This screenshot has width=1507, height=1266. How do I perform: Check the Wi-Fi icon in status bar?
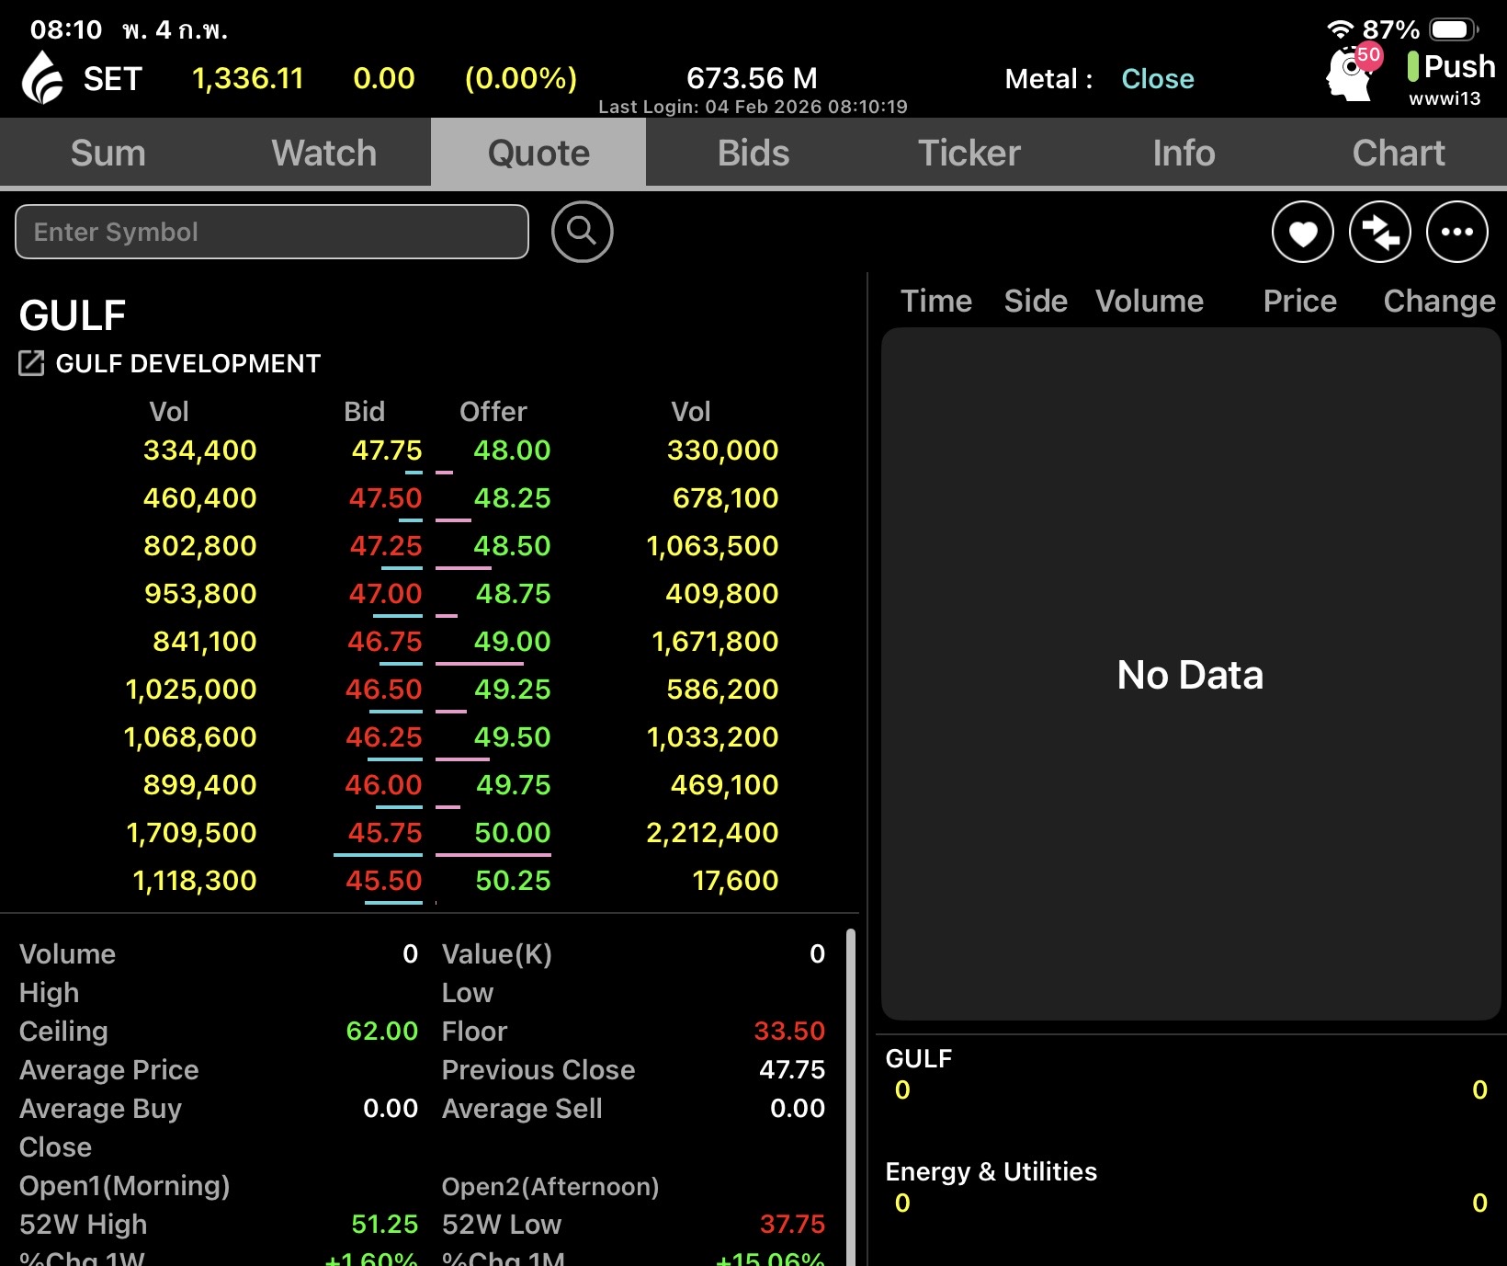(1340, 29)
